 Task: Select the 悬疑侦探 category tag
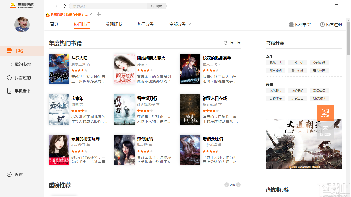[276, 99]
